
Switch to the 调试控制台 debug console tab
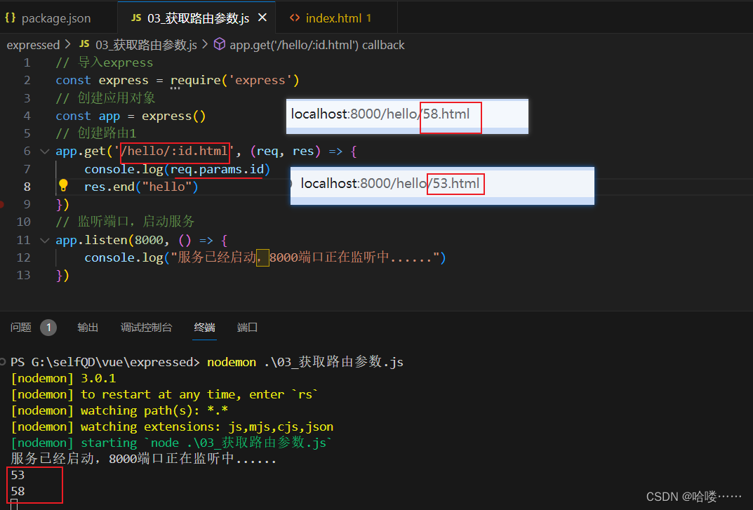146,328
